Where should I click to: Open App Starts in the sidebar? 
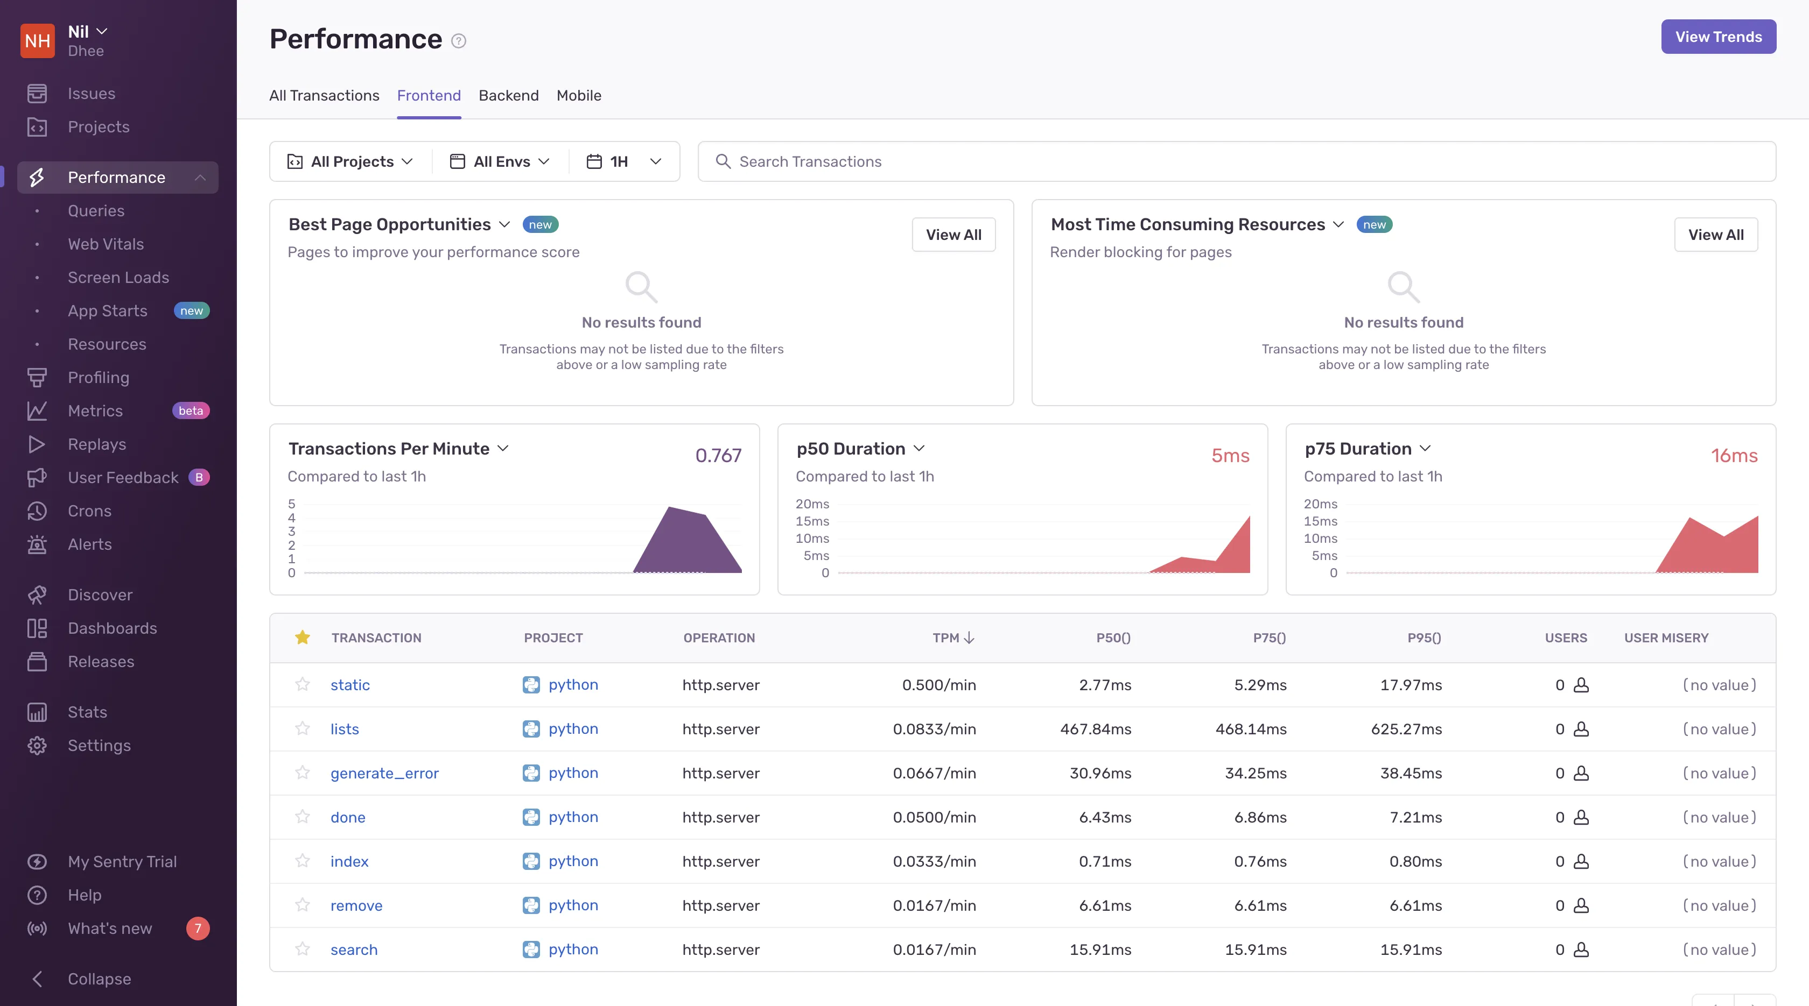click(x=108, y=311)
